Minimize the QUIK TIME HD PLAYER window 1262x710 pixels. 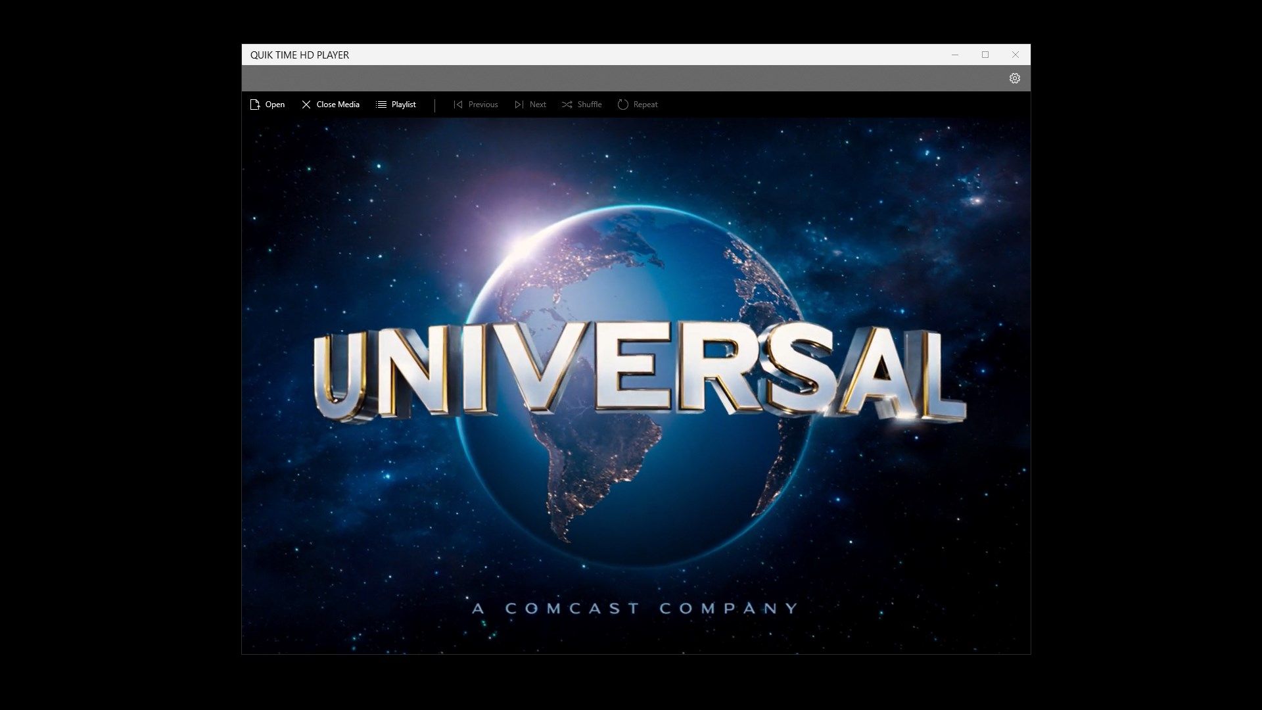(x=955, y=55)
